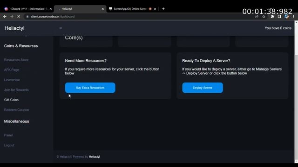Stop page loading with the X button

click(x=19, y=17)
